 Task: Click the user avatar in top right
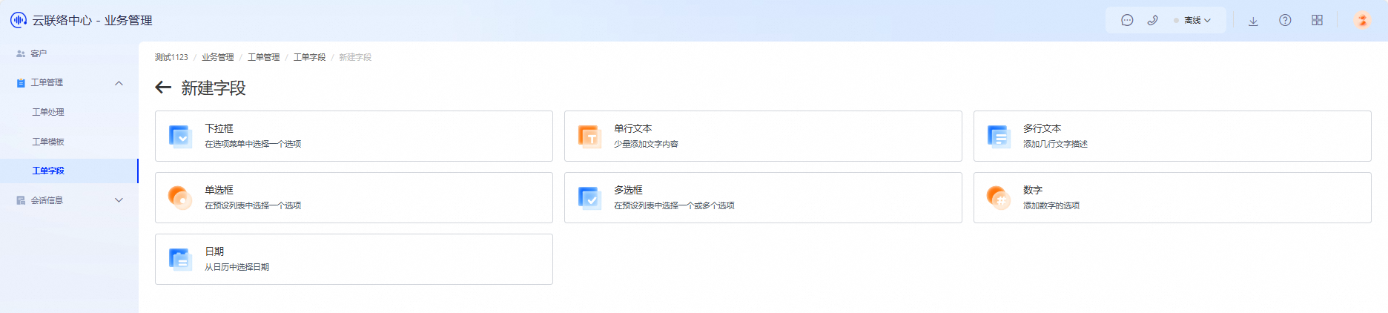(x=1362, y=20)
